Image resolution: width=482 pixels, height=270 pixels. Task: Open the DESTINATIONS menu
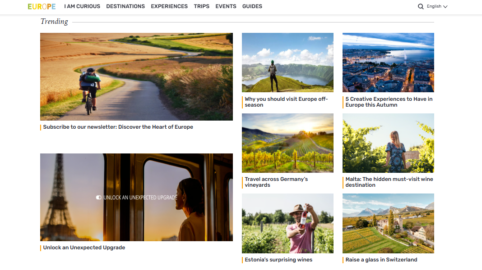pyautogui.click(x=125, y=6)
